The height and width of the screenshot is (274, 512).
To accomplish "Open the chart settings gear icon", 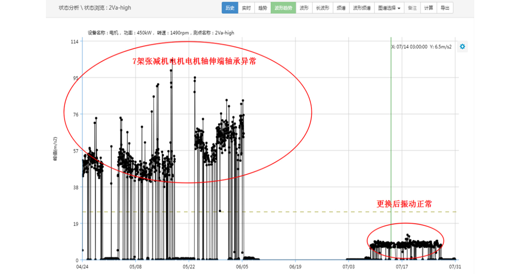I will (x=462, y=47).
